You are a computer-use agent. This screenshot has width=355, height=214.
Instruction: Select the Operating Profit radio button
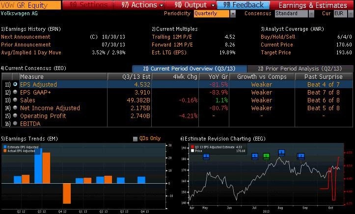tap(15, 116)
